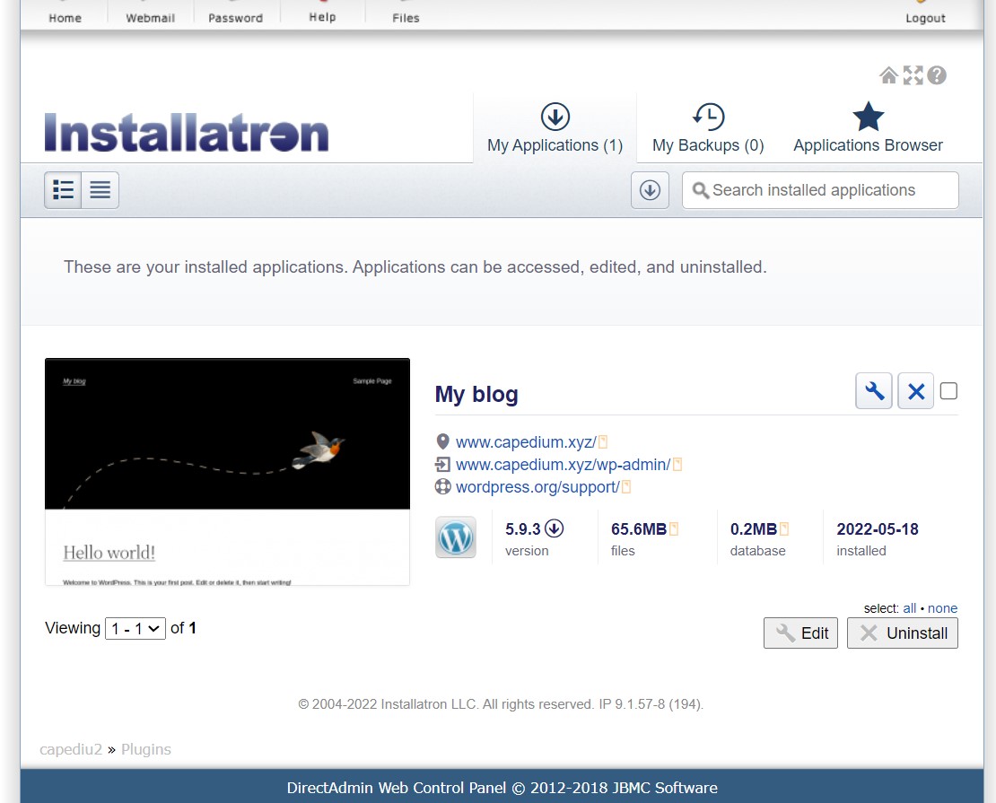Click the WordPress logo icon

(456, 537)
